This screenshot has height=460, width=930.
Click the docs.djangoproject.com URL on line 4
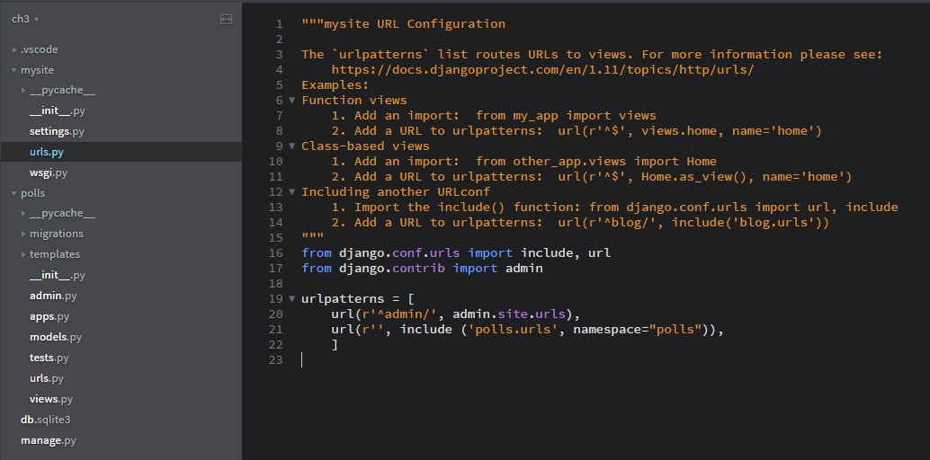(542, 69)
